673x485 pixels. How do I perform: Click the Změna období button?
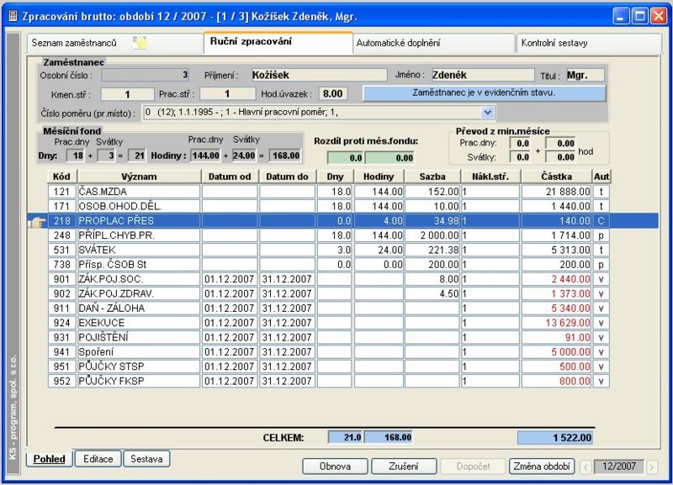[x=542, y=467]
